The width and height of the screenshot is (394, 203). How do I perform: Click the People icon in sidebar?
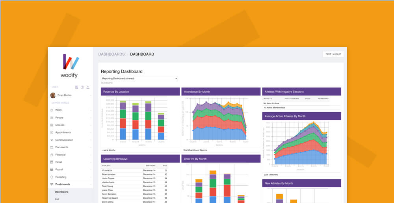[52, 117]
